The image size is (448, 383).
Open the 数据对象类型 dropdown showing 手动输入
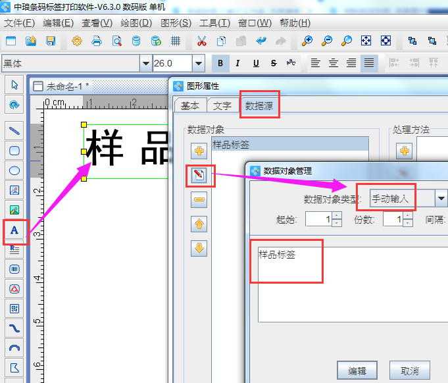[x=441, y=198]
